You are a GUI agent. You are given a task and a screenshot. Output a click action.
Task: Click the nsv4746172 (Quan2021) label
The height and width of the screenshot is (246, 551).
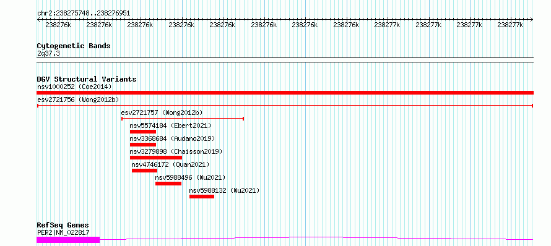(x=170, y=164)
